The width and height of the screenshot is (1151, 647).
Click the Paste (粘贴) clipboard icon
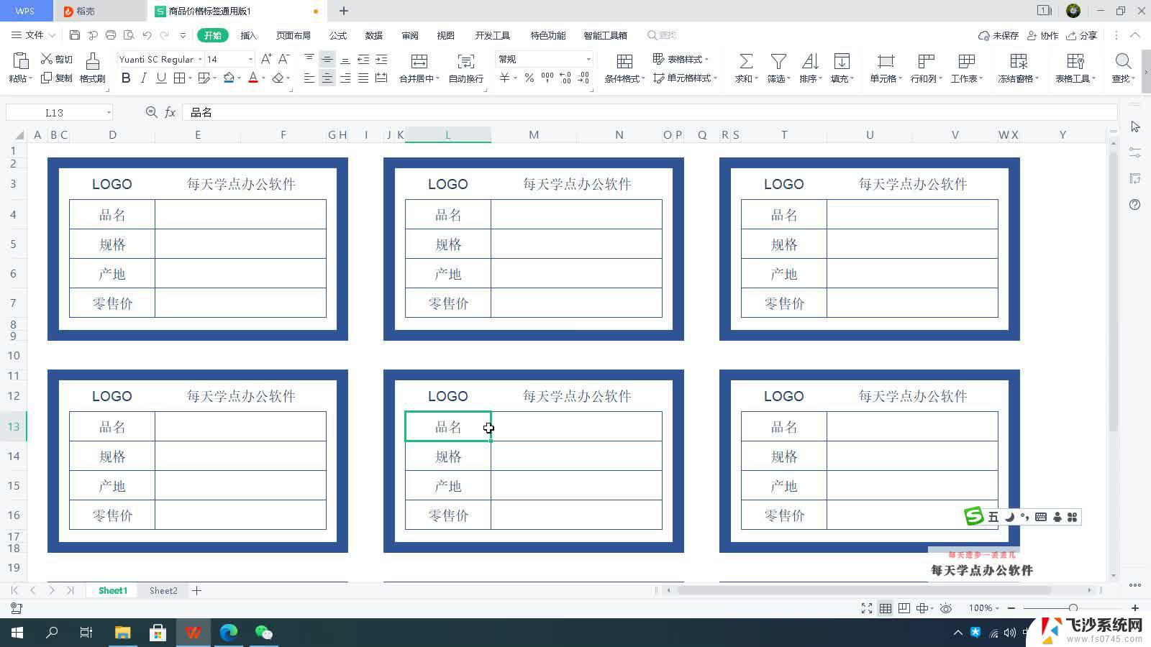21,60
